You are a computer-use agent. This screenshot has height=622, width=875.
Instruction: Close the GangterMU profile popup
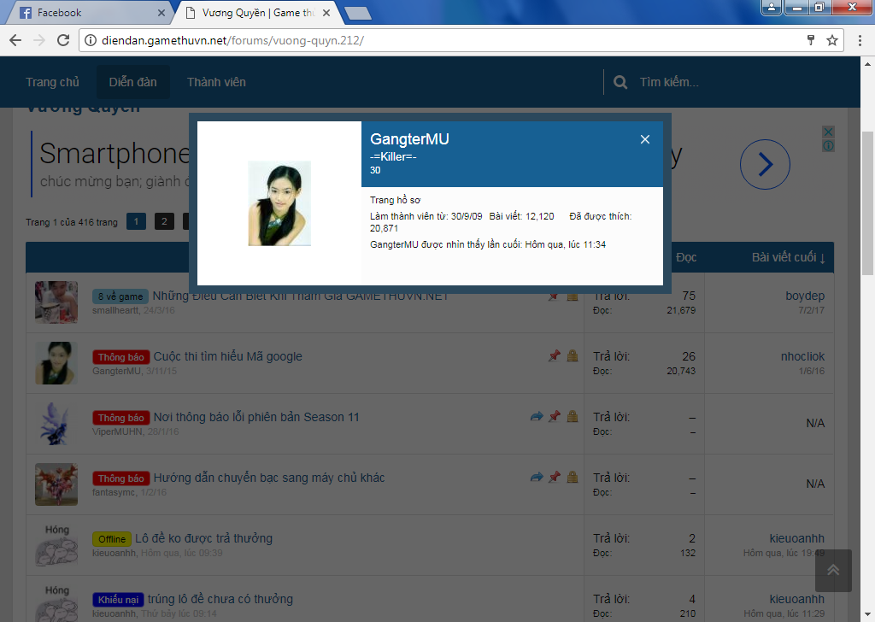(x=645, y=139)
